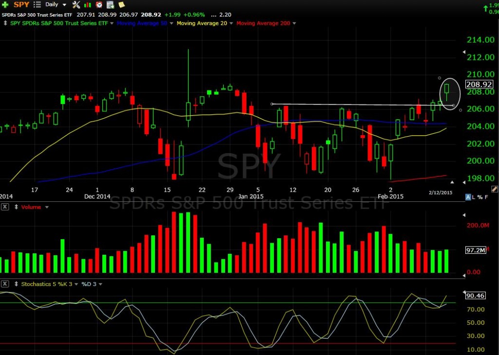Click the +1.99 change value in header
Image resolution: width=499 pixels, height=355 pixels.
(173, 15)
